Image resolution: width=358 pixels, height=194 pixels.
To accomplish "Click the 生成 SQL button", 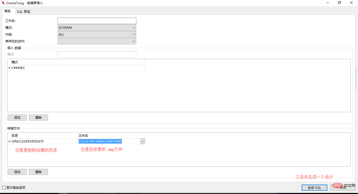I will 314,187.
